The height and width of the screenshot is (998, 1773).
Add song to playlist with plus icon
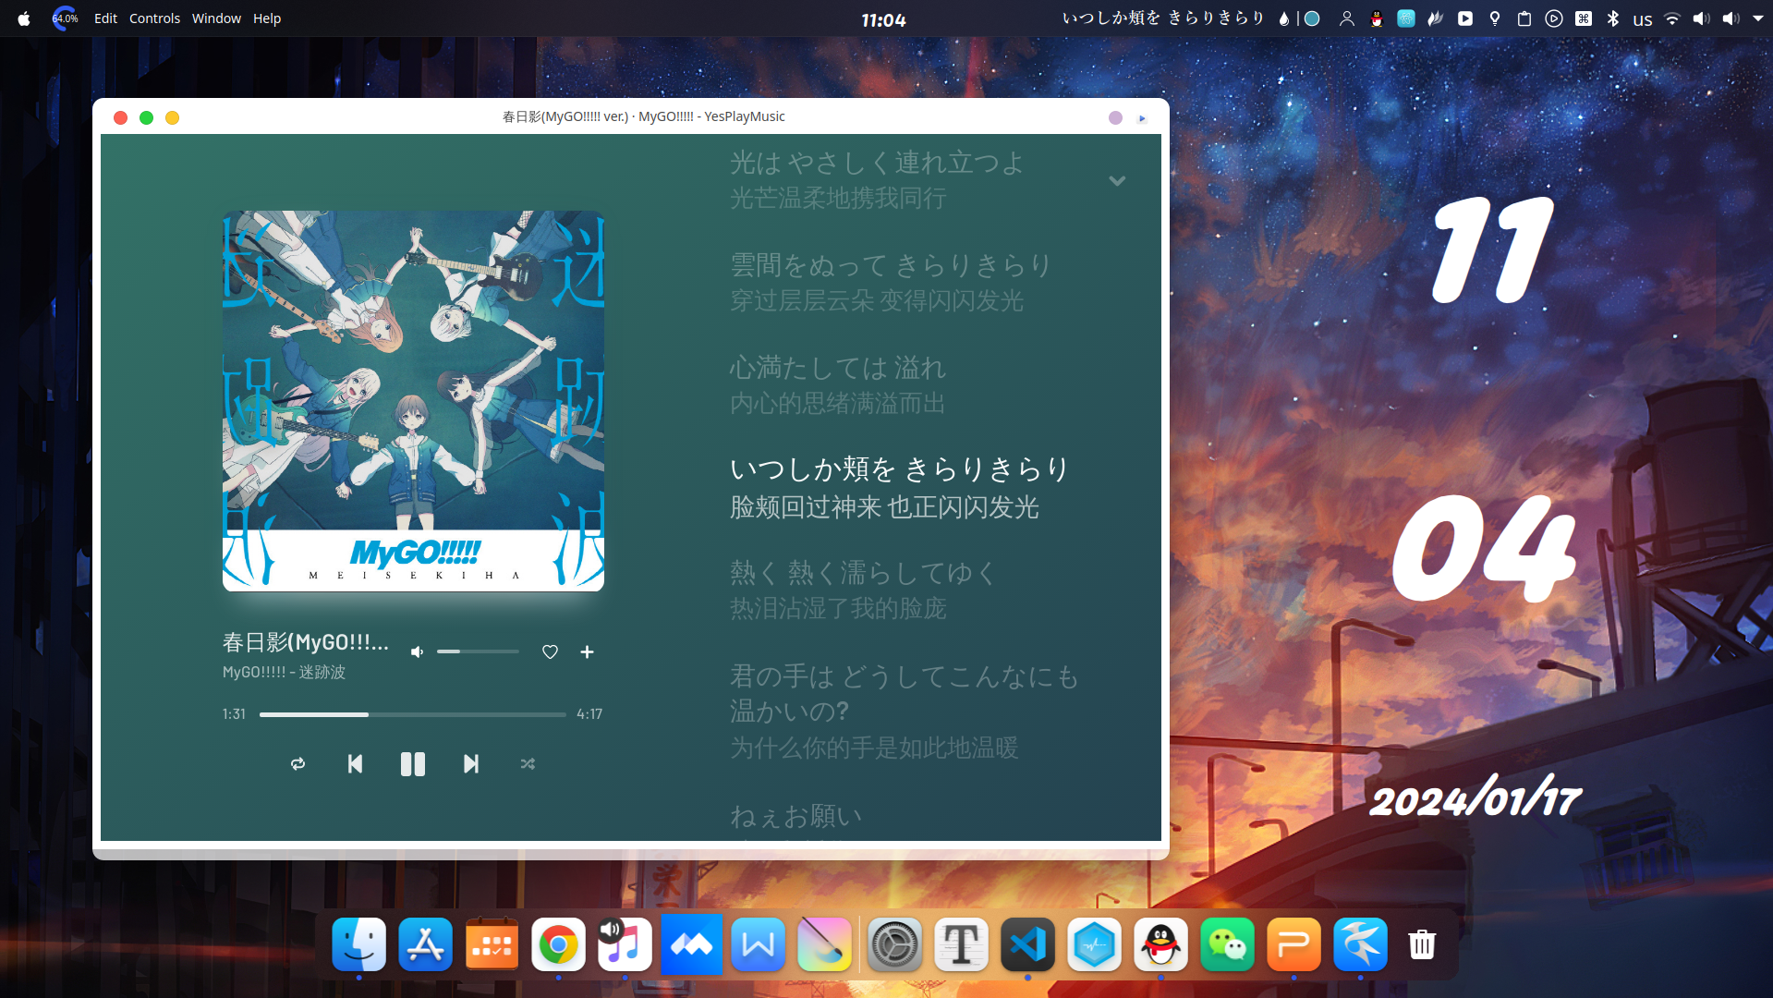tap(587, 652)
